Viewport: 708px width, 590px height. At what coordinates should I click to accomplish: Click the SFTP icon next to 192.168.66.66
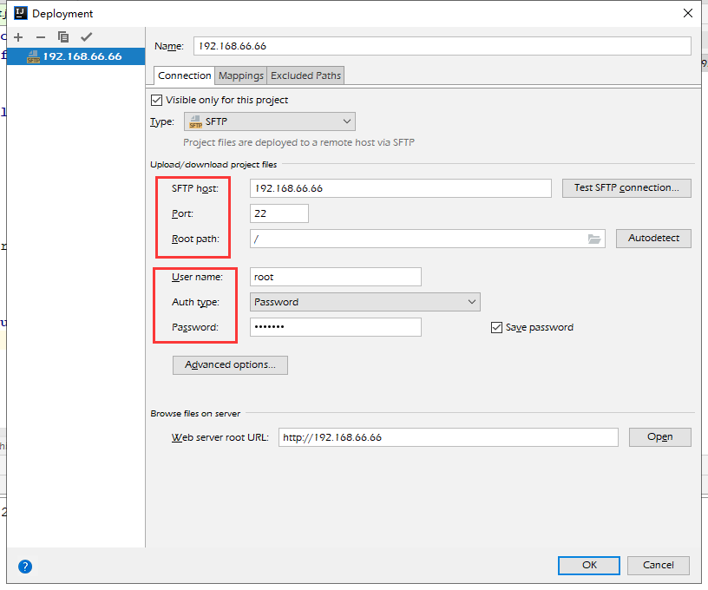click(34, 56)
